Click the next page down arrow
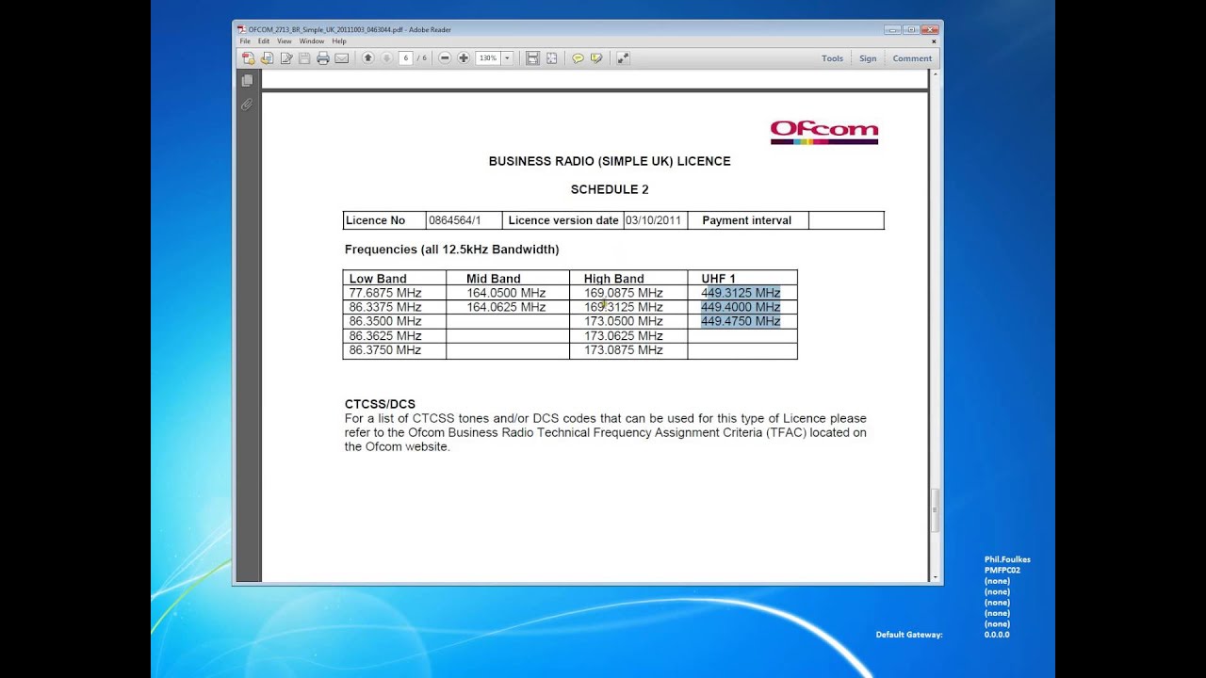Screen dimensions: 1206x678 click(x=386, y=58)
